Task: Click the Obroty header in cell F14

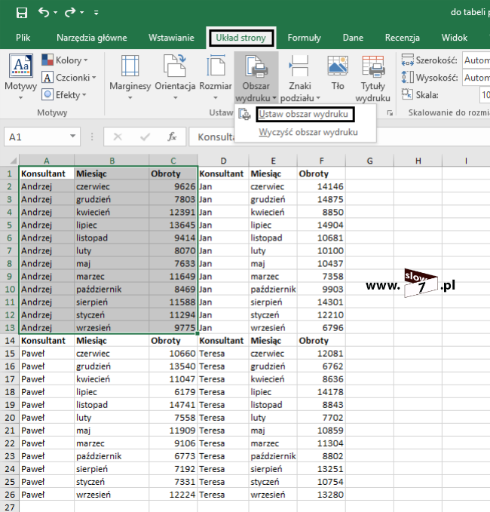Action: tap(321, 341)
